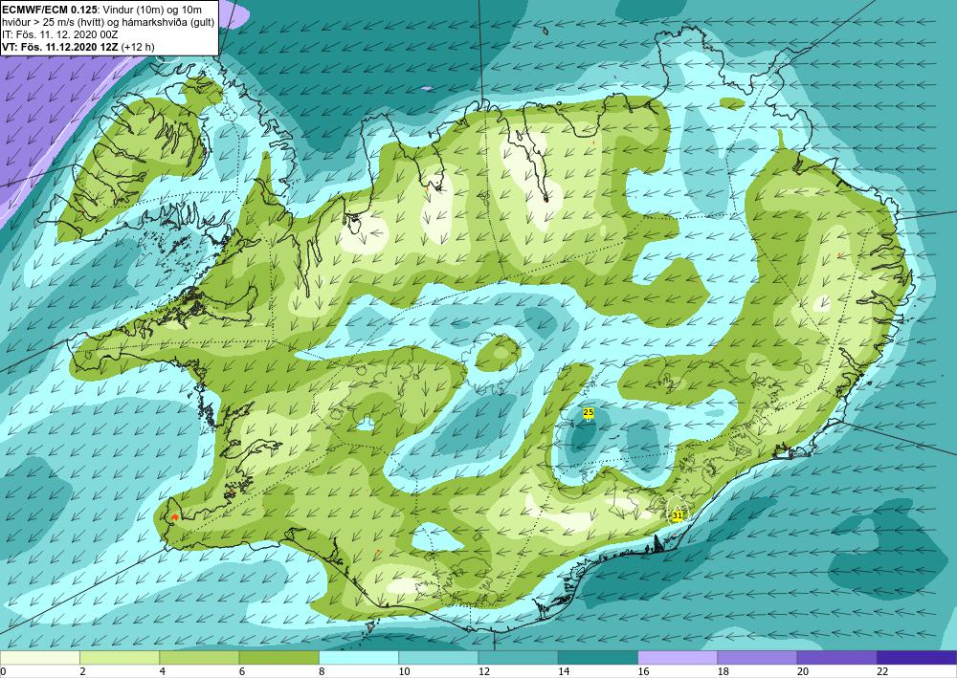The height and width of the screenshot is (678, 957).
Task: Click legend scale number 6
Action: [x=242, y=671]
